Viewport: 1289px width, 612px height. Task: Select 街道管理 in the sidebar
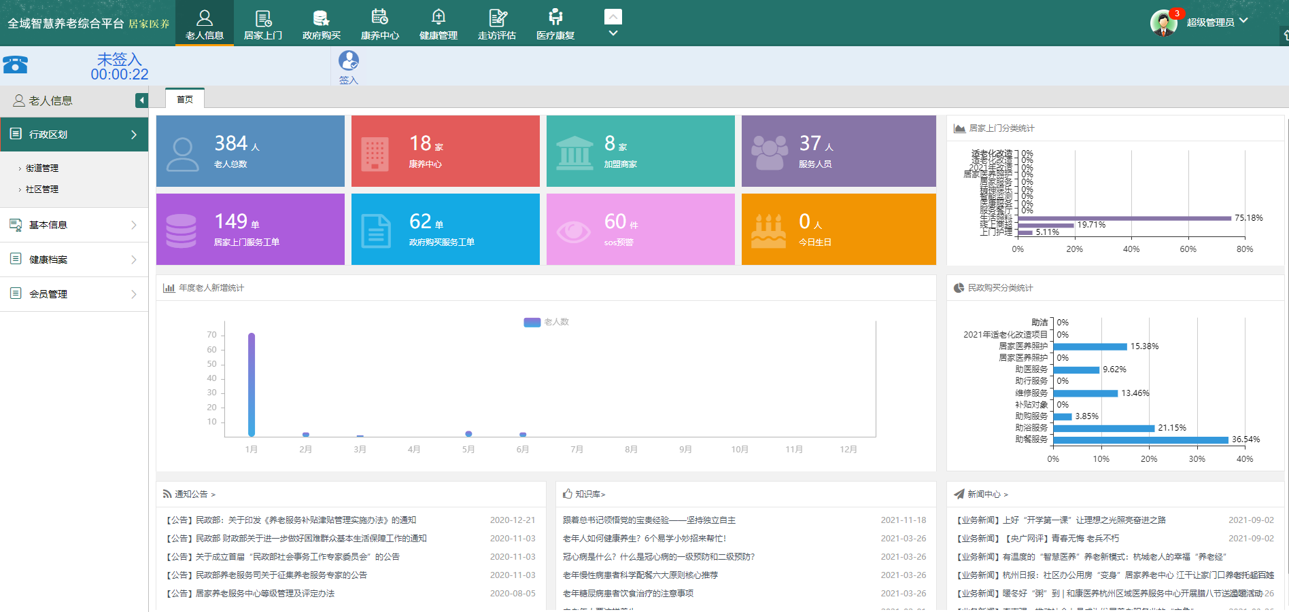point(42,168)
